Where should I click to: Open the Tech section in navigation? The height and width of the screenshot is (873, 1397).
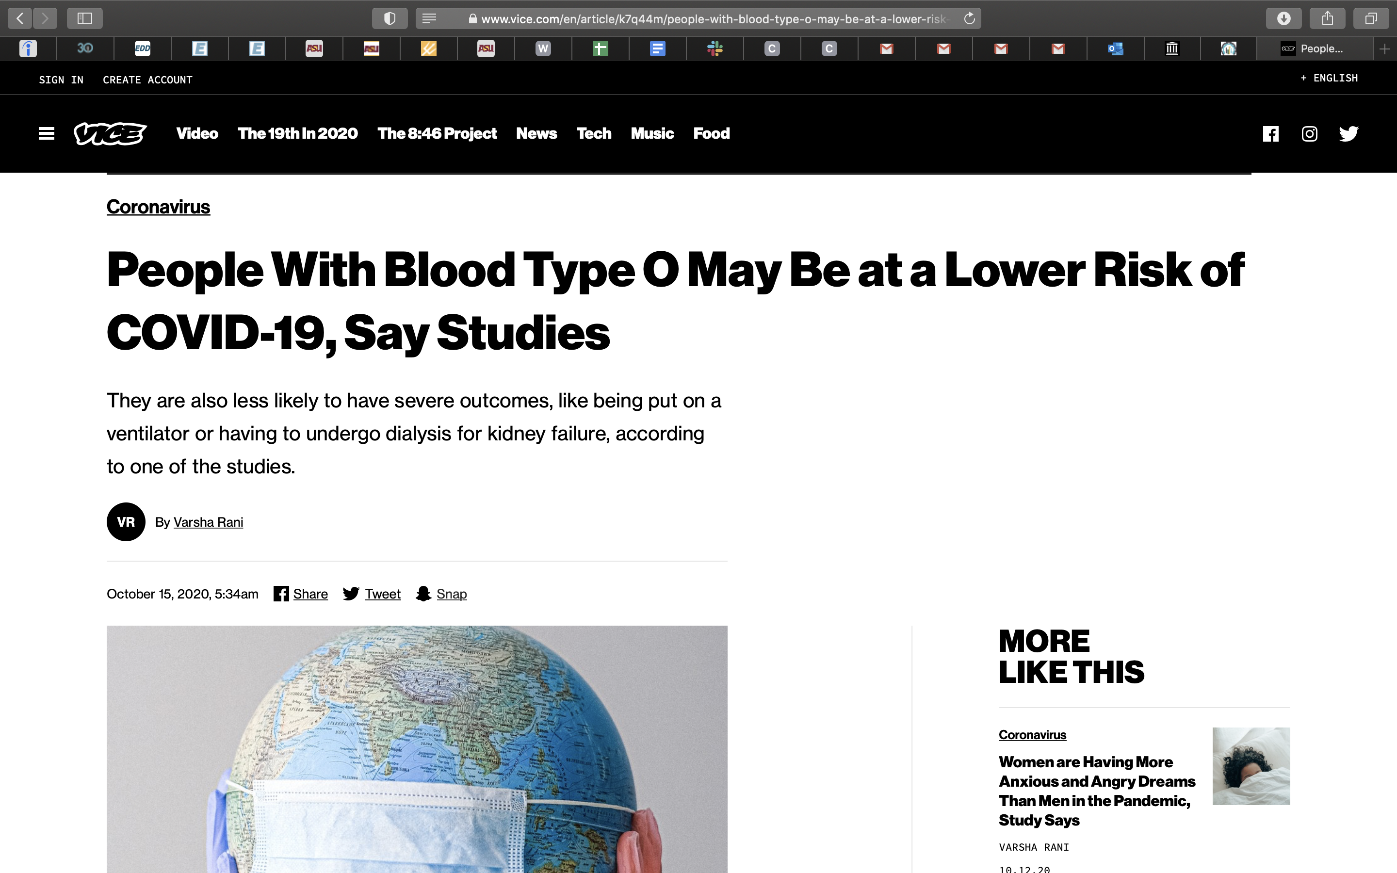593,133
